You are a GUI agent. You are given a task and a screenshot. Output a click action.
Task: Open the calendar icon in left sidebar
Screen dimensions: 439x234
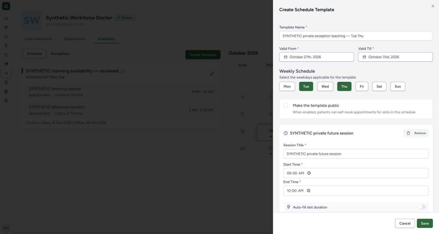(6, 27)
